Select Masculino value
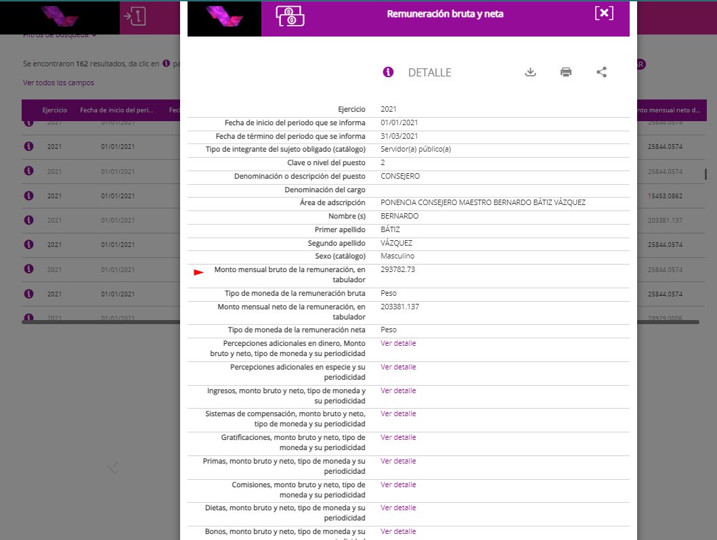Image resolution: width=717 pixels, height=540 pixels. [x=397, y=256]
